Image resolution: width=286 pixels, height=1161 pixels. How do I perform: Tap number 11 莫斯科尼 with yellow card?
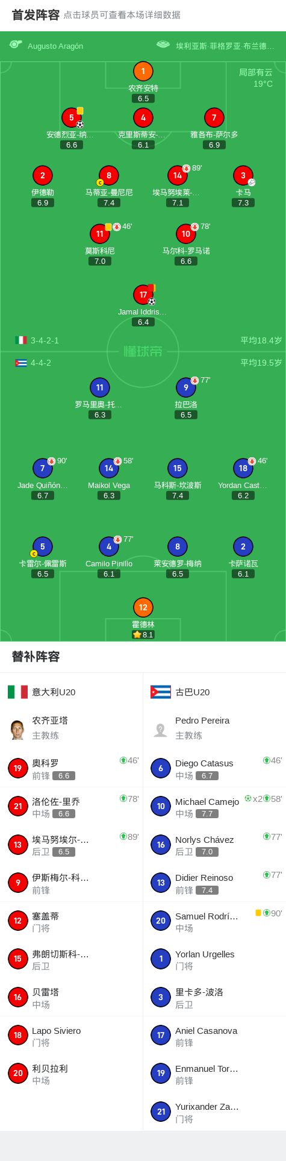[100, 234]
